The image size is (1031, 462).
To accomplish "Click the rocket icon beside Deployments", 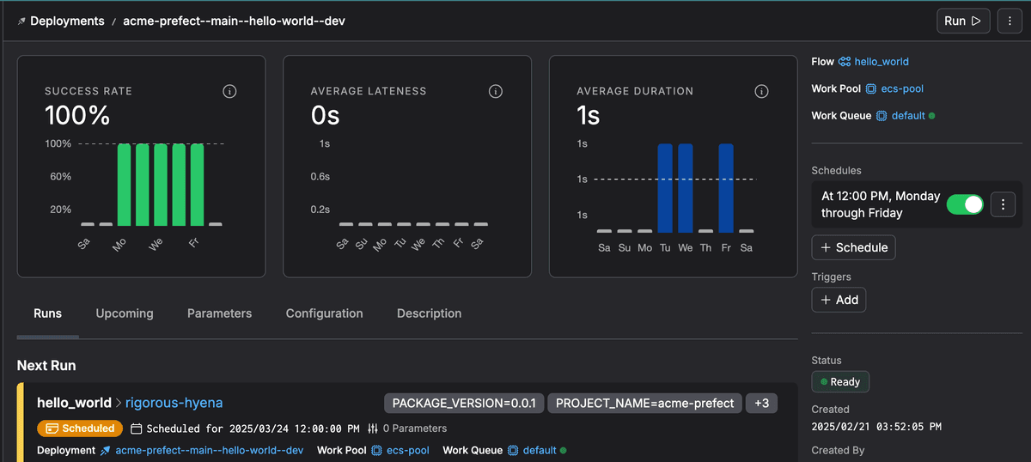I will point(21,21).
